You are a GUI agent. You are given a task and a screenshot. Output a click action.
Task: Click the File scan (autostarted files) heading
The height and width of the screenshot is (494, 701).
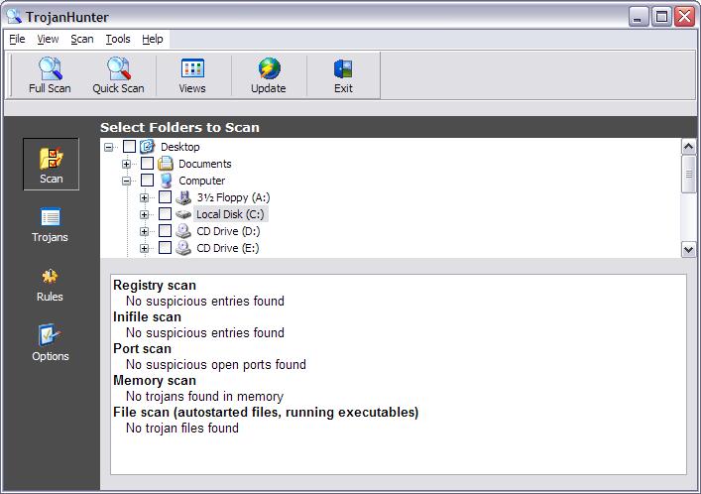point(266,412)
